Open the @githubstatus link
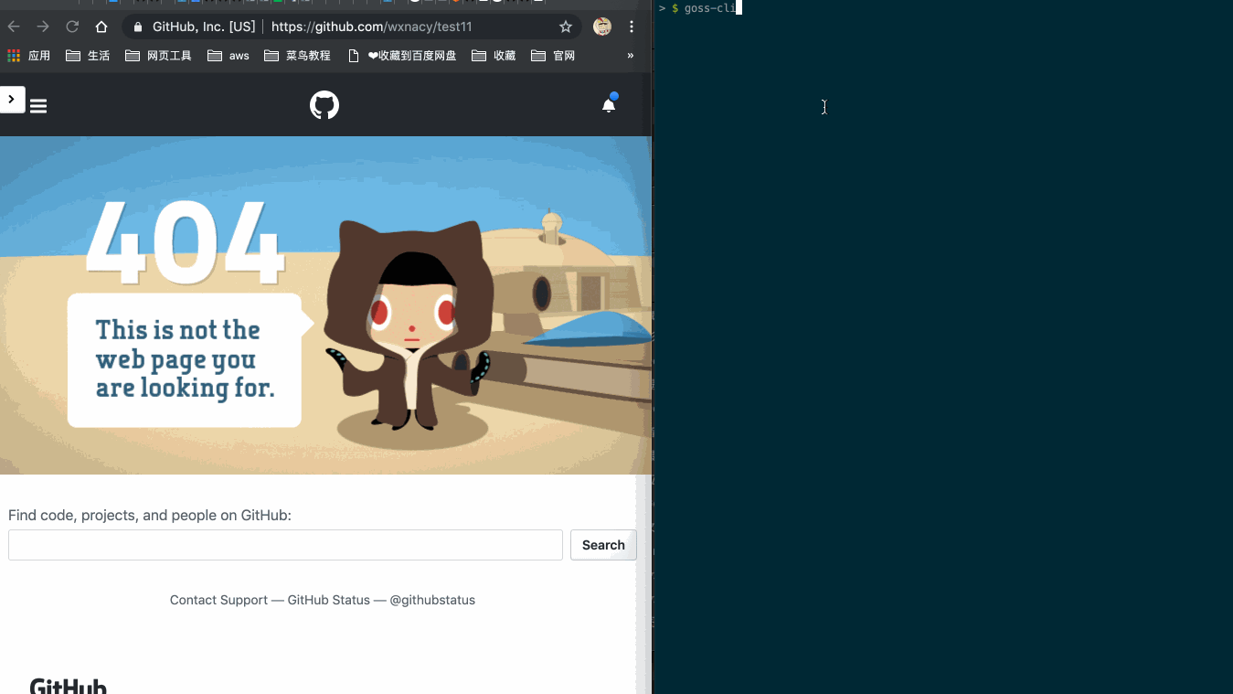This screenshot has height=694, width=1233. point(432,600)
